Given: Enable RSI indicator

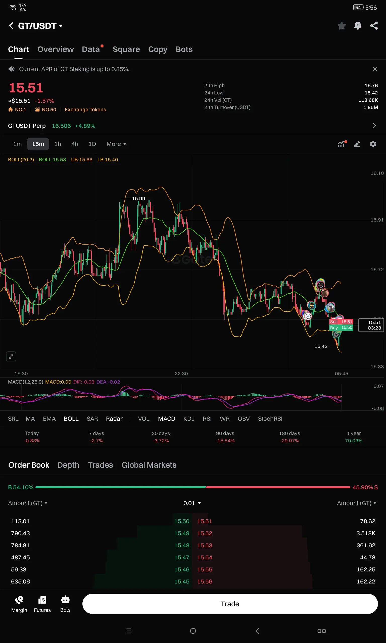Looking at the screenshot, I should coord(207,419).
